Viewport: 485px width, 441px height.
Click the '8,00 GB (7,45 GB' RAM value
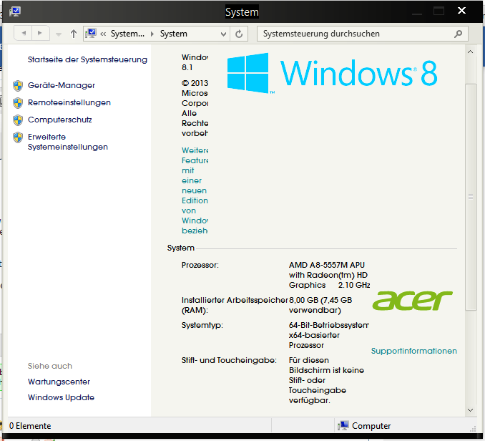(320, 300)
